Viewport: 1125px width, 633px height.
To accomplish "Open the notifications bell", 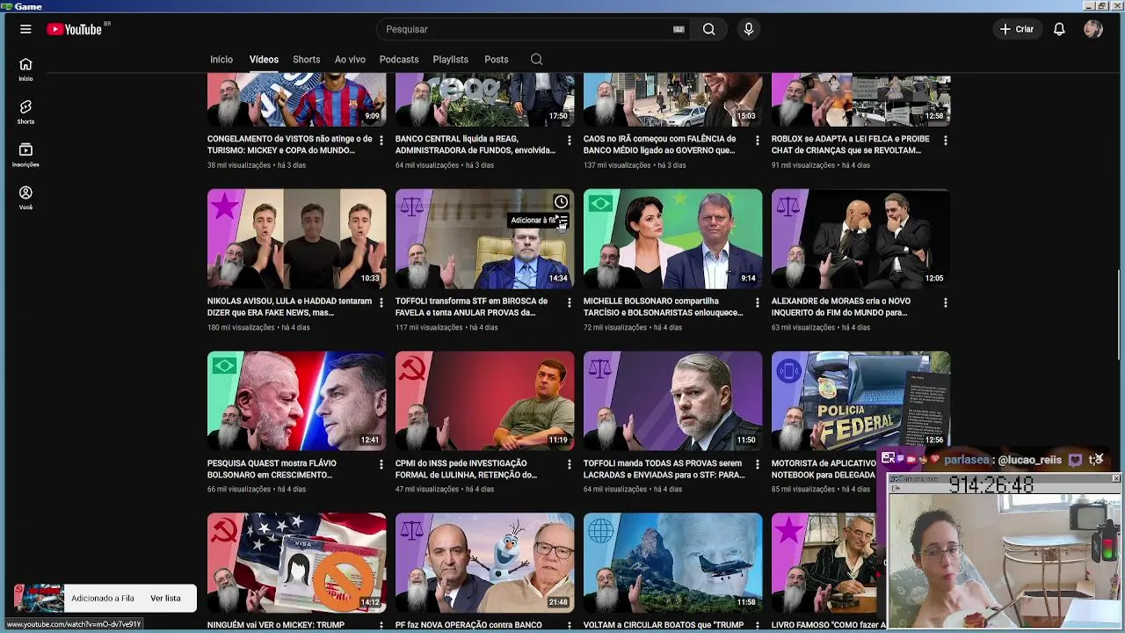I will (1059, 29).
